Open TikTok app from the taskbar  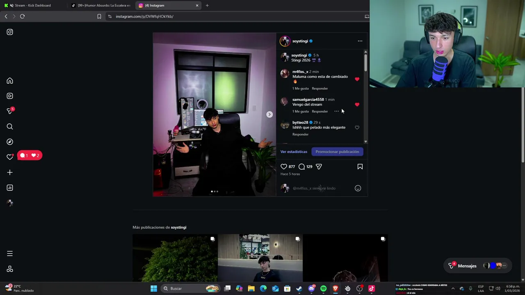point(372,288)
